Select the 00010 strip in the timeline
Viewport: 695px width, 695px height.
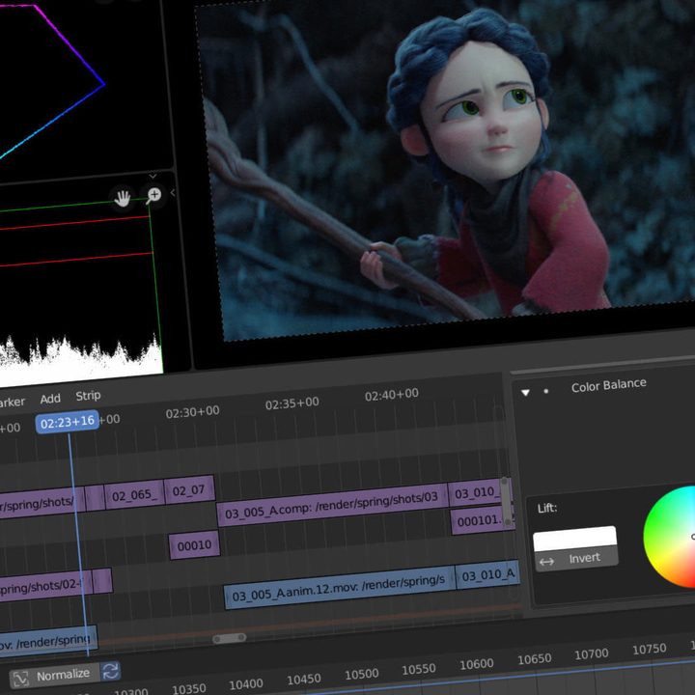pyautogui.click(x=194, y=545)
